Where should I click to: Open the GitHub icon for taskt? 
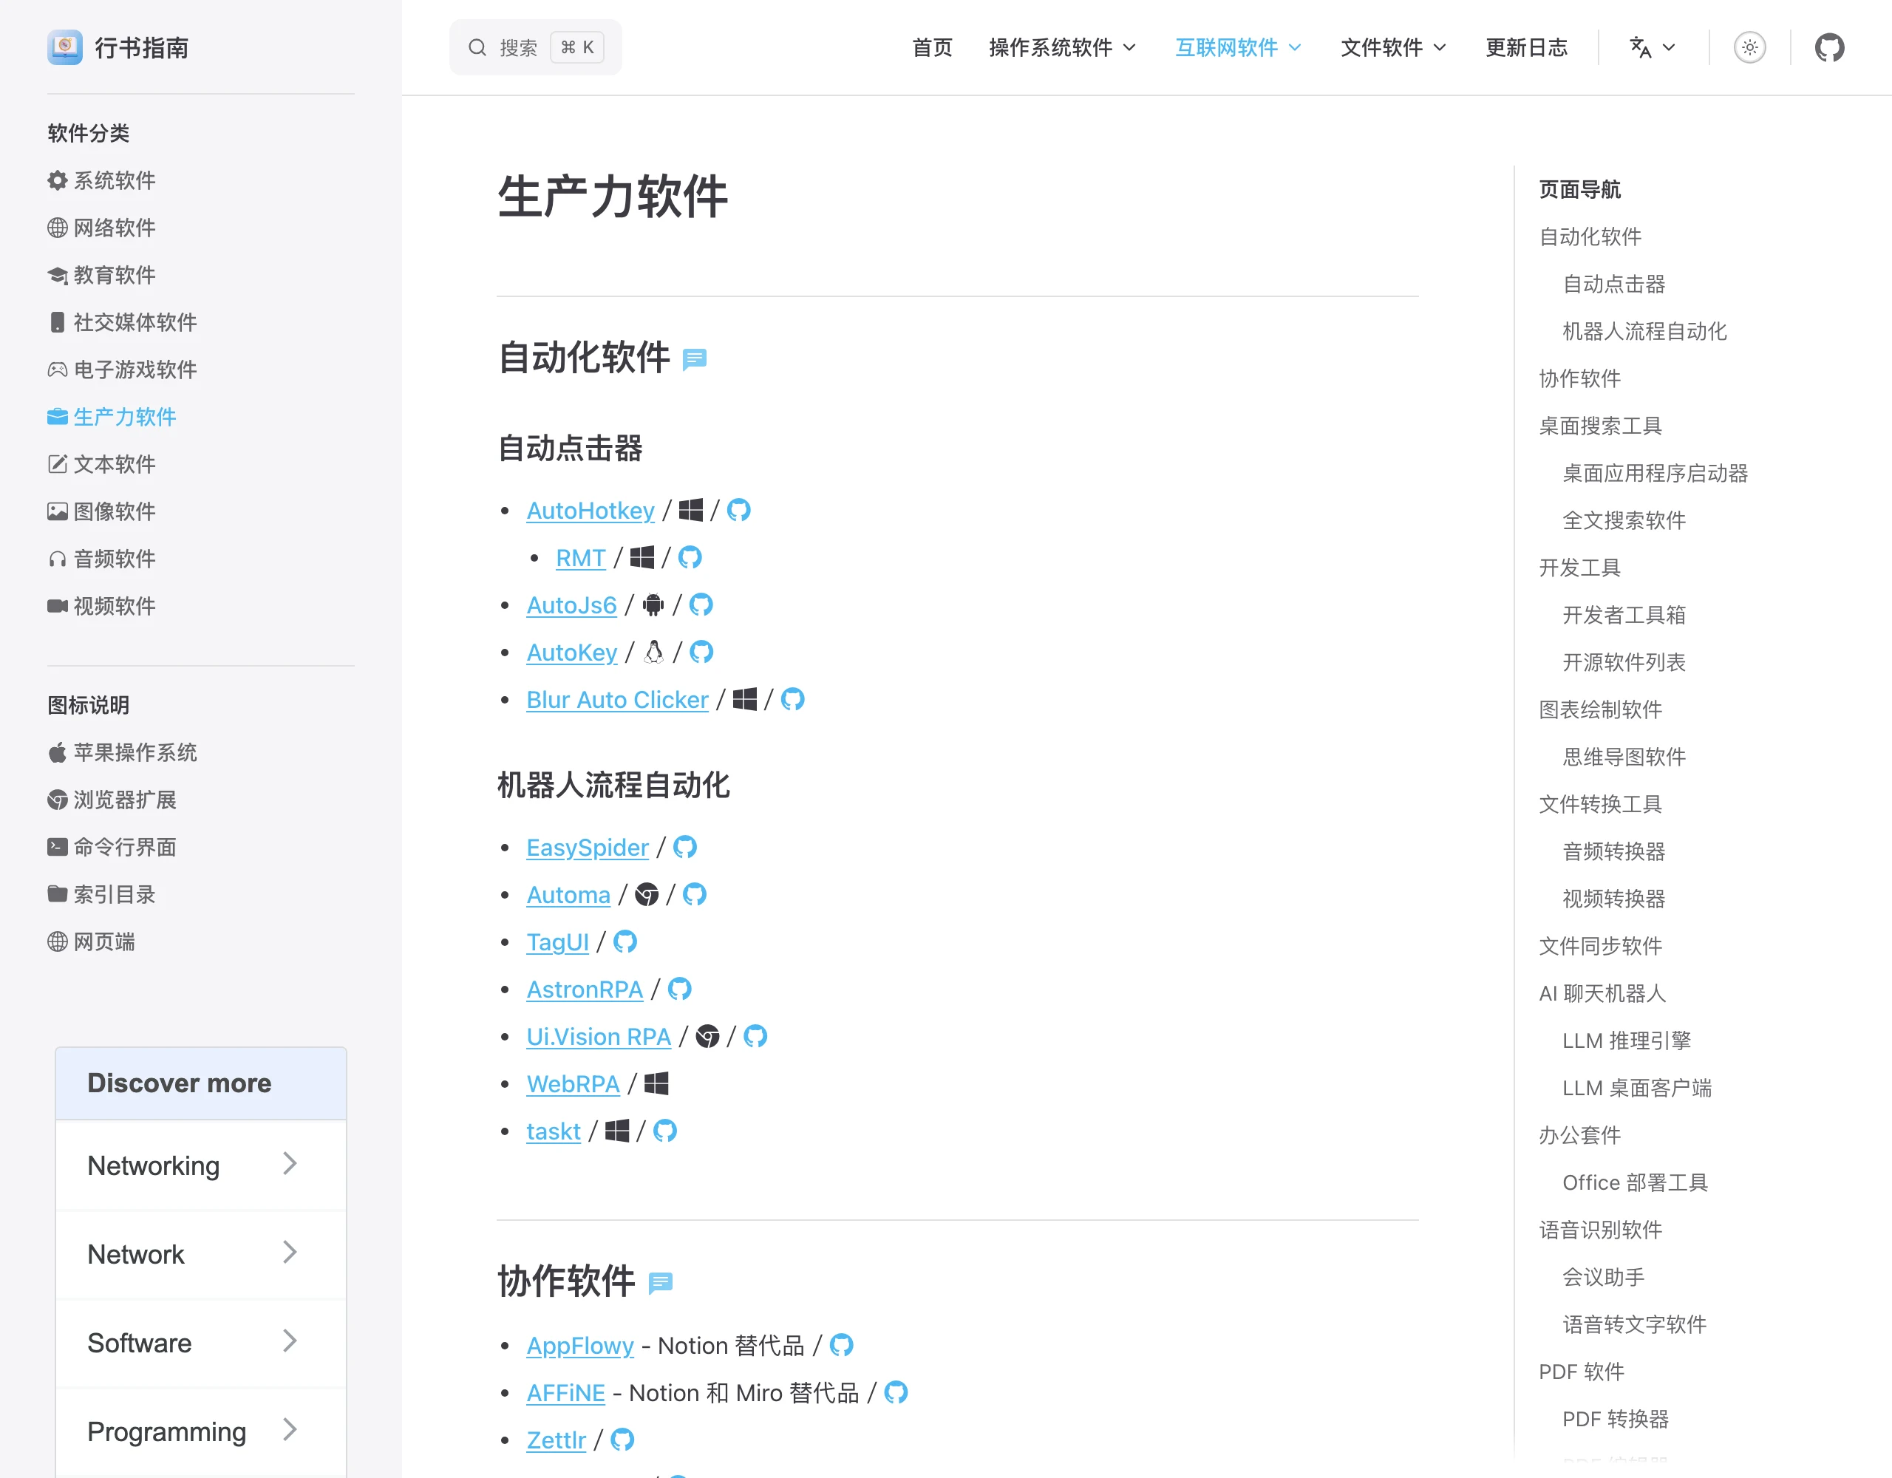[665, 1131]
